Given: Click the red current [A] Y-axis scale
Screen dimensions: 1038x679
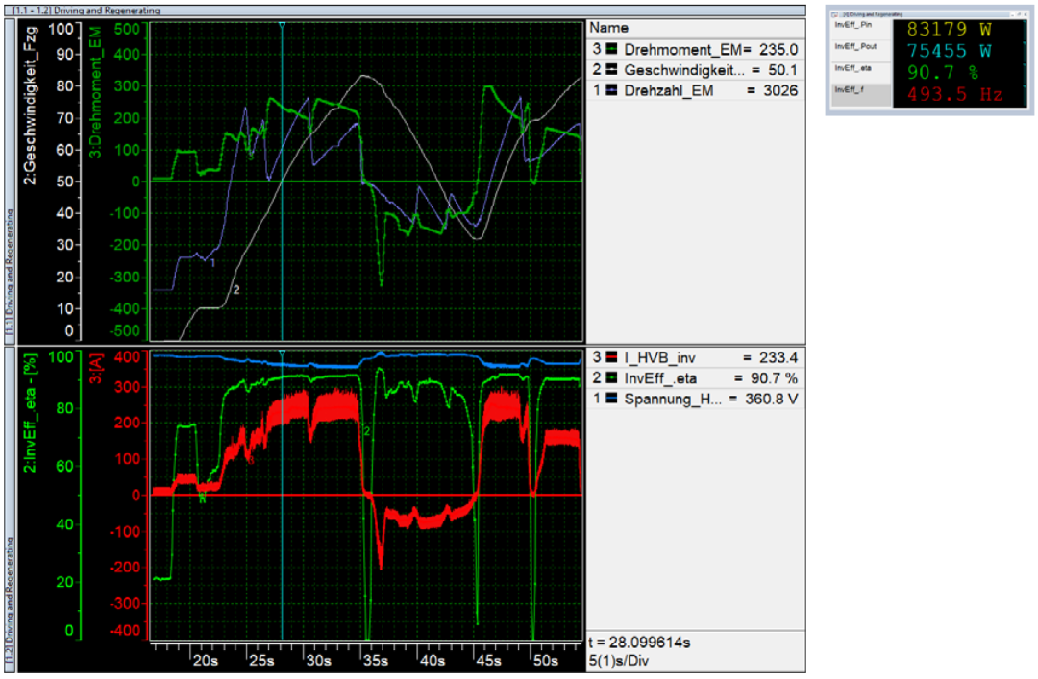Looking at the screenshot, I should click(x=132, y=495).
